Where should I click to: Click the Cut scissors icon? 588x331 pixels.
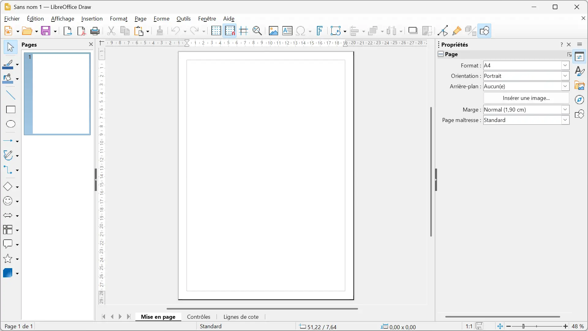tap(111, 31)
